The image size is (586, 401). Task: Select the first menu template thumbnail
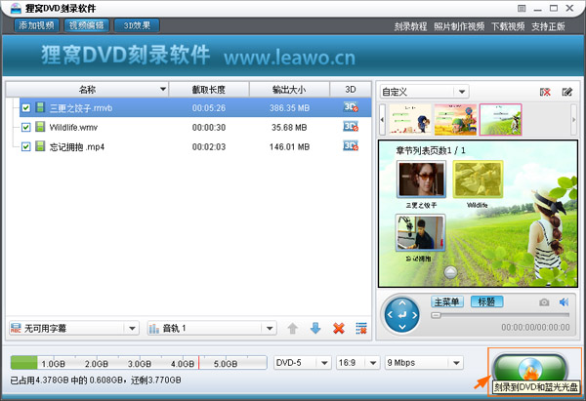click(x=410, y=119)
